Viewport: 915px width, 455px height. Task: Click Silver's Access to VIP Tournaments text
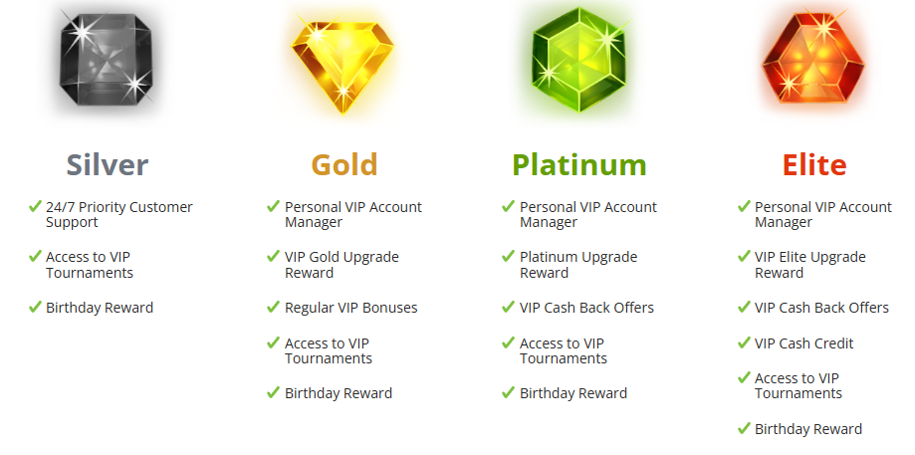click(x=90, y=265)
